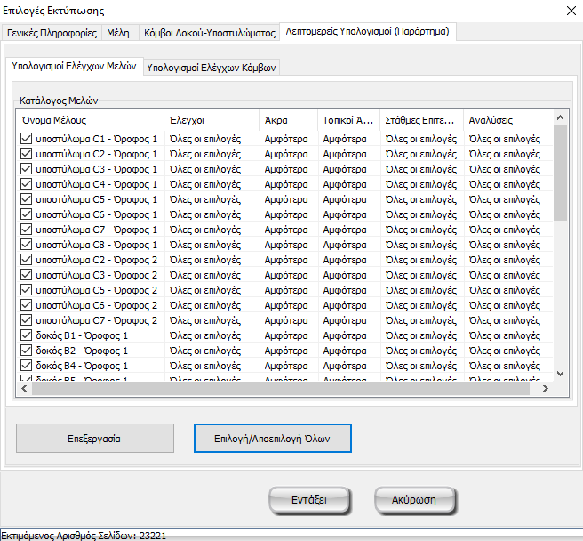
Task: Select the Υπολογισμοί Ελέγχων Κόμβων sub-tab
Action: tap(212, 67)
